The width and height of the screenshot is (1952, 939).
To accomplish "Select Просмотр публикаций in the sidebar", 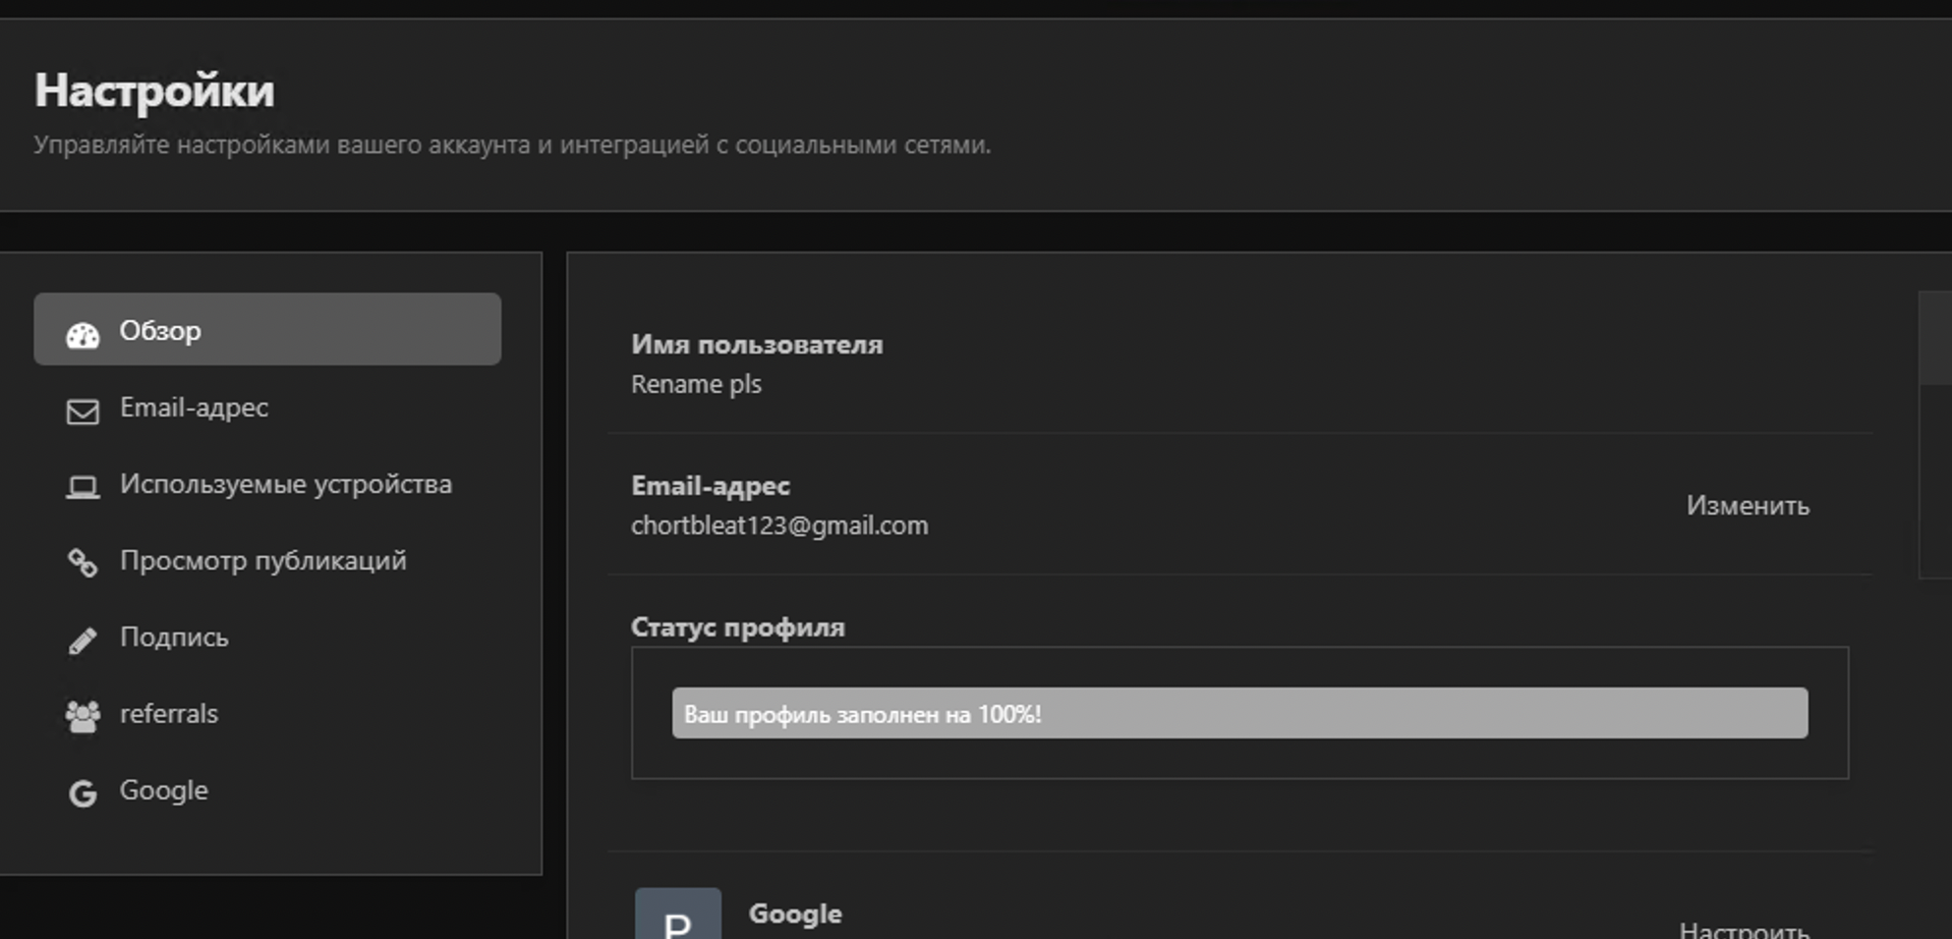I will (262, 561).
